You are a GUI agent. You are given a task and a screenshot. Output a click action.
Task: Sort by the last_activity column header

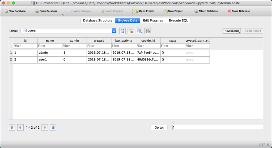pos(124,41)
